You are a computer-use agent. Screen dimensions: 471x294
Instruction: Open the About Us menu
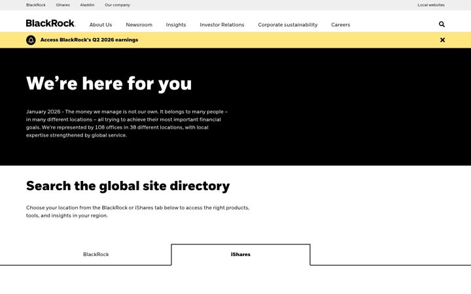tap(101, 25)
